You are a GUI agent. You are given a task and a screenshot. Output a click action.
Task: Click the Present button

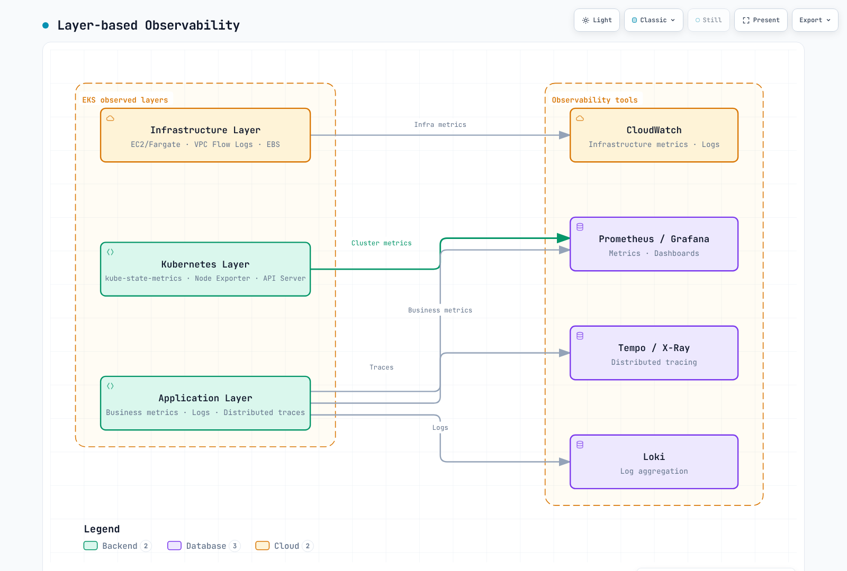click(x=761, y=20)
